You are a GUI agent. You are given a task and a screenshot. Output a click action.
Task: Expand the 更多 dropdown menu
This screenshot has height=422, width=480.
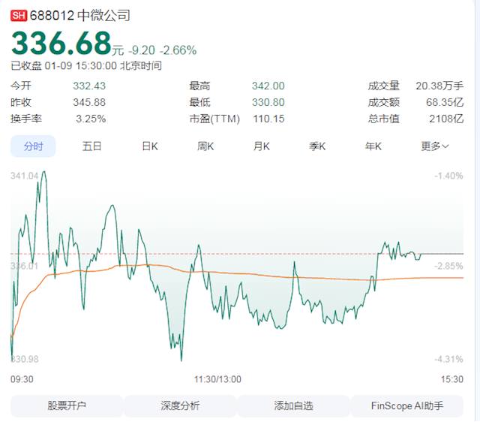pyautogui.click(x=435, y=146)
